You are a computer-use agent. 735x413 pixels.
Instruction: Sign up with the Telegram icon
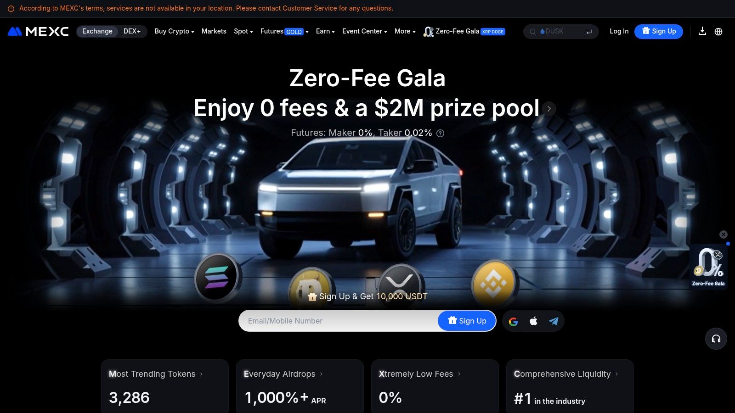coord(554,321)
